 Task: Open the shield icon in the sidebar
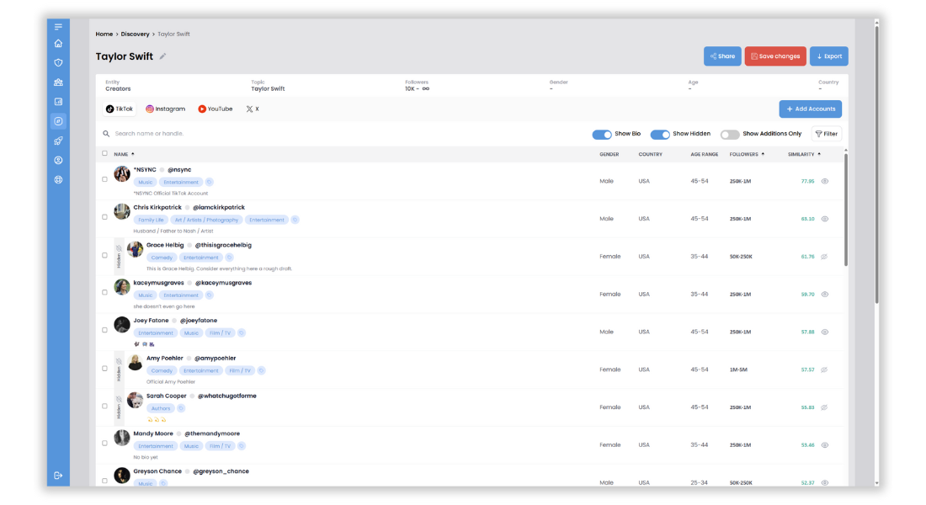pyautogui.click(x=58, y=62)
